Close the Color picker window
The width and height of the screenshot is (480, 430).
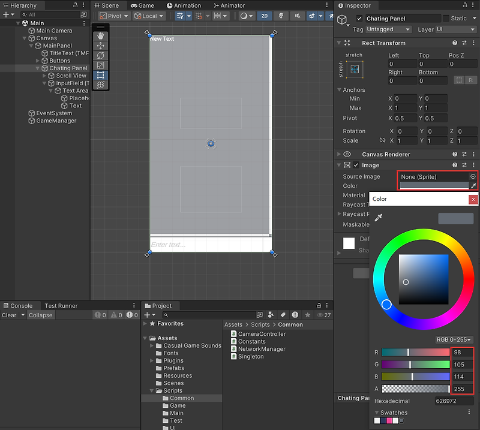click(x=473, y=200)
